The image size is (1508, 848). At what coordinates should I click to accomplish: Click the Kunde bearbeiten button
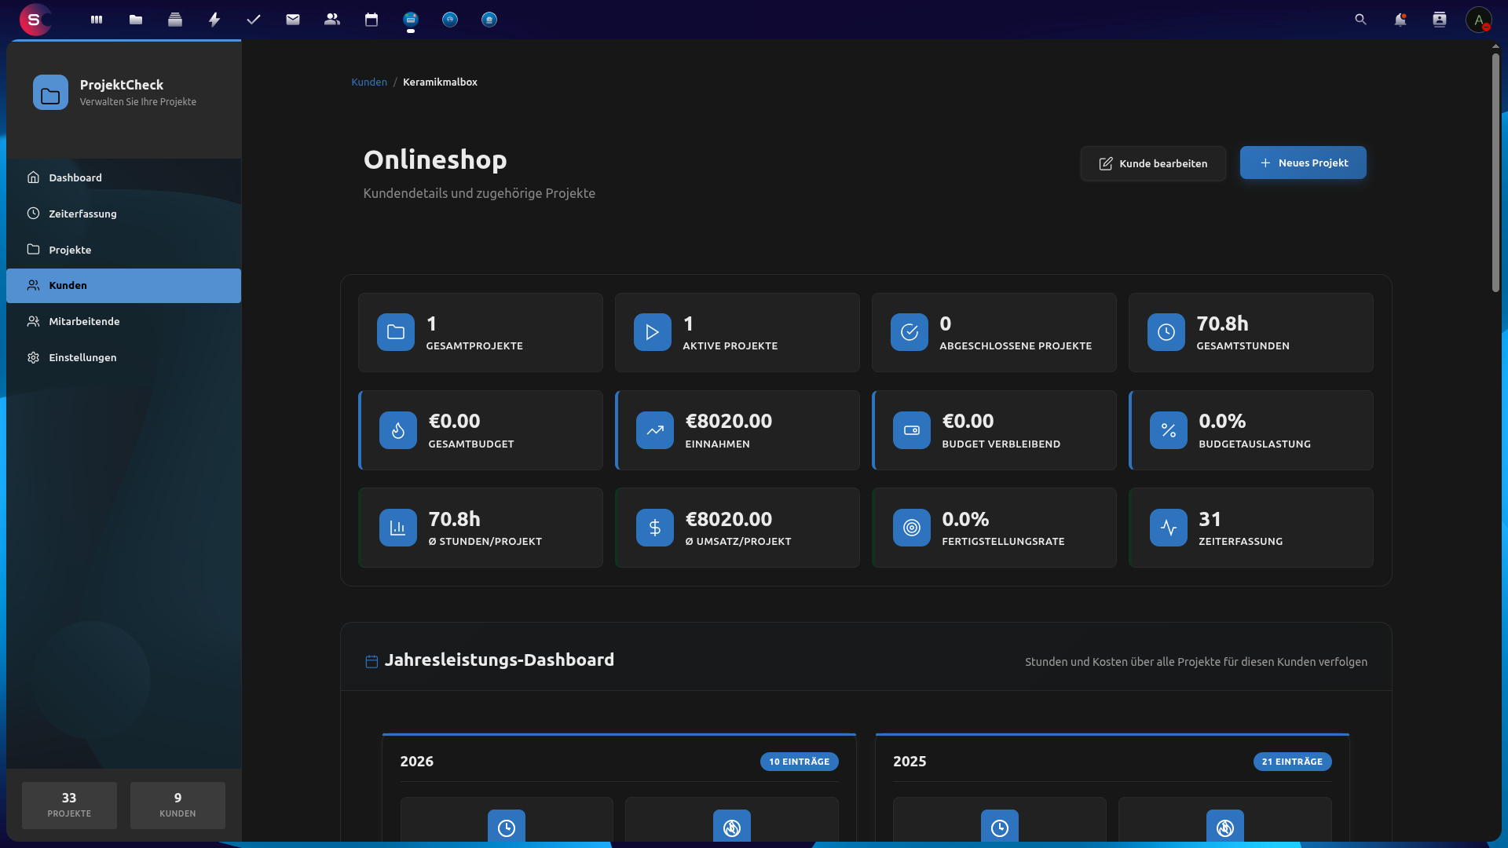[x=1153, y=163]
